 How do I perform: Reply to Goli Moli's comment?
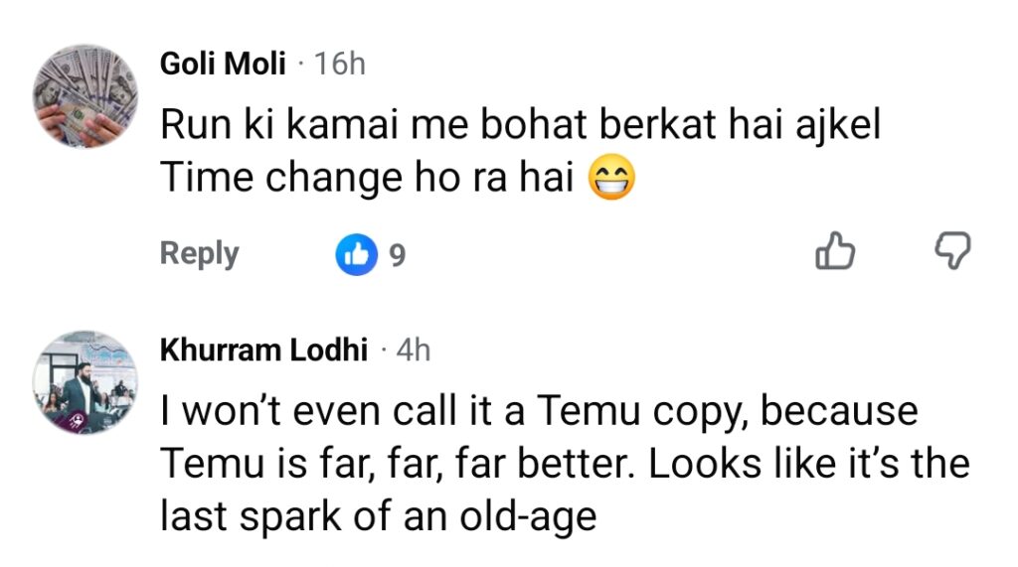click(199, 253)
